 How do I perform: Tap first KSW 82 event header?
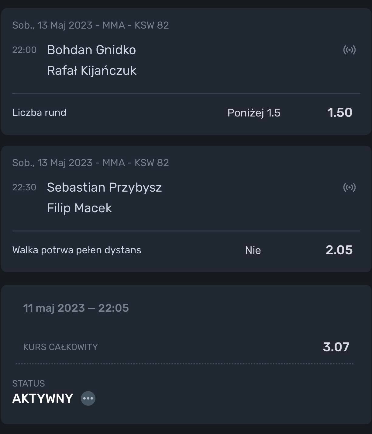coord(91,25)
